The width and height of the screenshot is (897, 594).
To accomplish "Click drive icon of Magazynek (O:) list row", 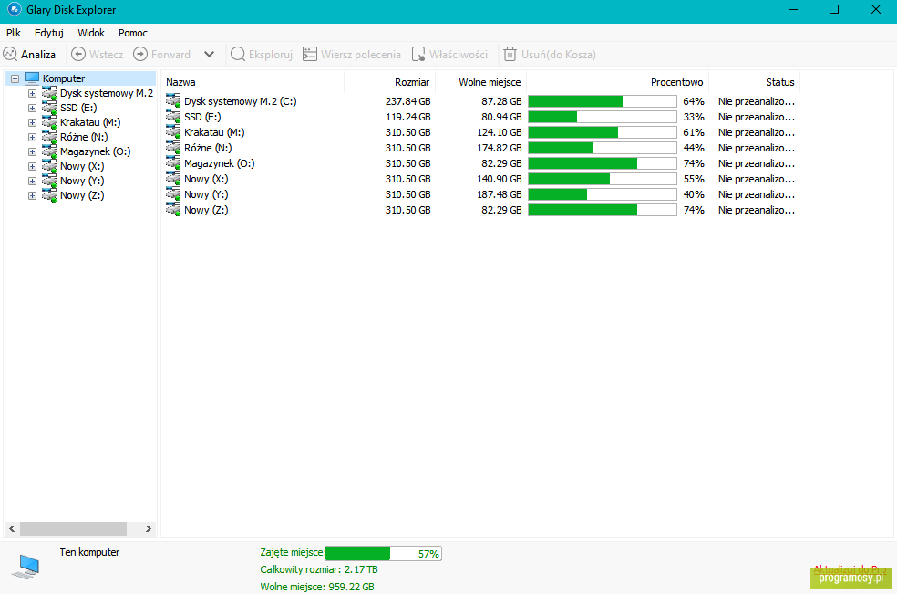I will click(x=173, y=162).
